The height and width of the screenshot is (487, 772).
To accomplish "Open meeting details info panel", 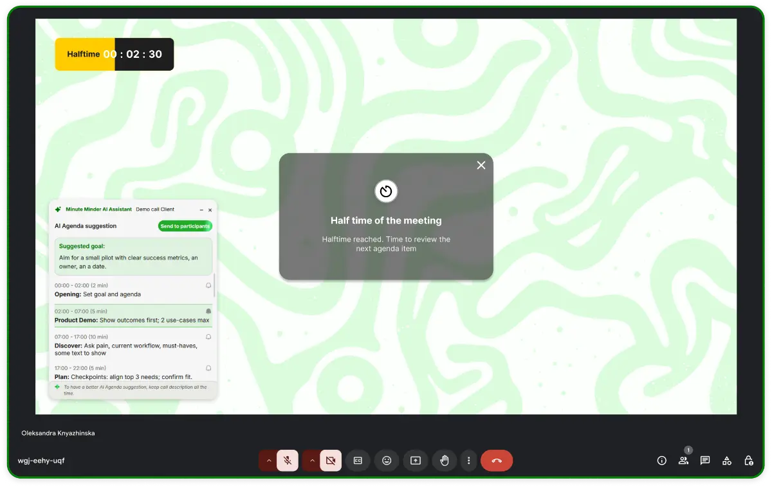I will tap(661, 460).
